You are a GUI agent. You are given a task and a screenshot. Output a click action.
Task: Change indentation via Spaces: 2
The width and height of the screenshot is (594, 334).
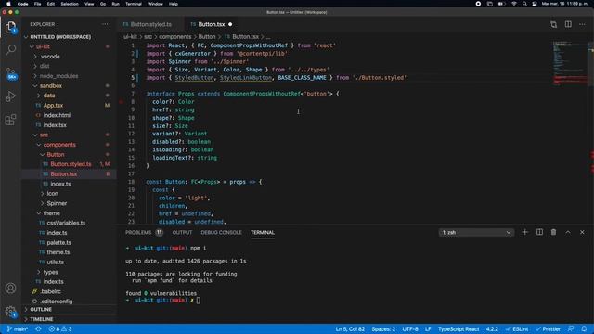click(x=383, y=329)
